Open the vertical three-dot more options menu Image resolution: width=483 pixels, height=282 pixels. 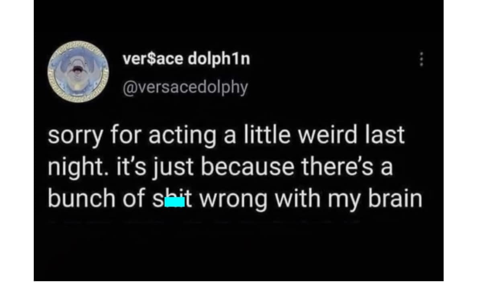(x=421, y=59)
